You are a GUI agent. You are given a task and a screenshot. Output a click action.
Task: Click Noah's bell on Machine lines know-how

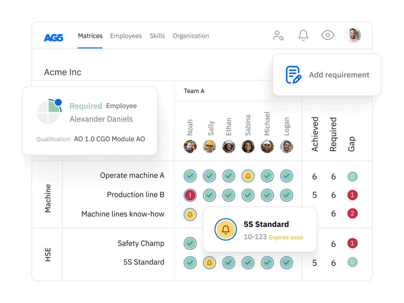point(190,215)
